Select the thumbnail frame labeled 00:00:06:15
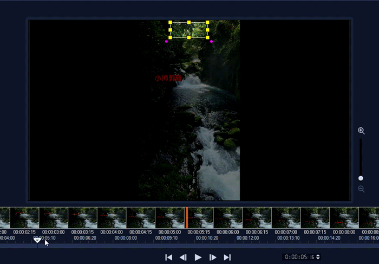The image size is (379, 264). click(x=257, y=217)
